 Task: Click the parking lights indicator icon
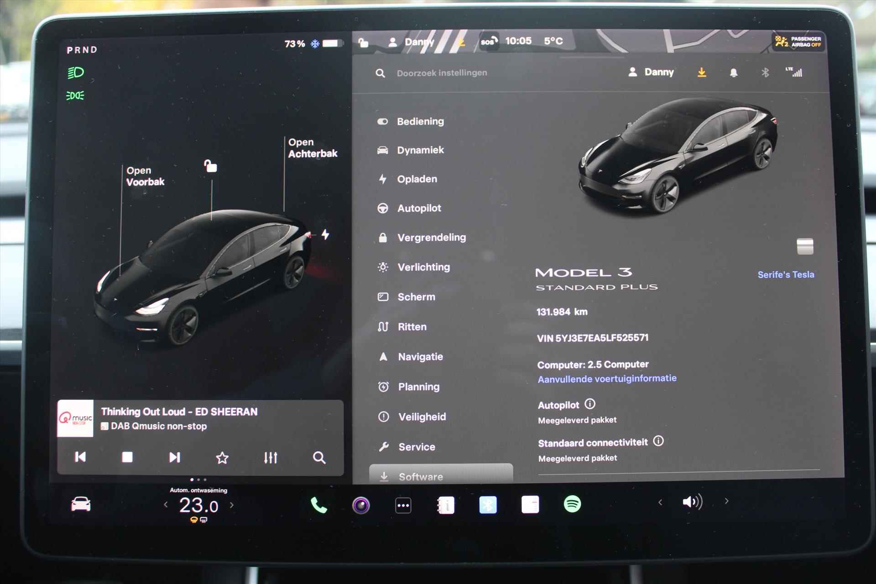75,95
